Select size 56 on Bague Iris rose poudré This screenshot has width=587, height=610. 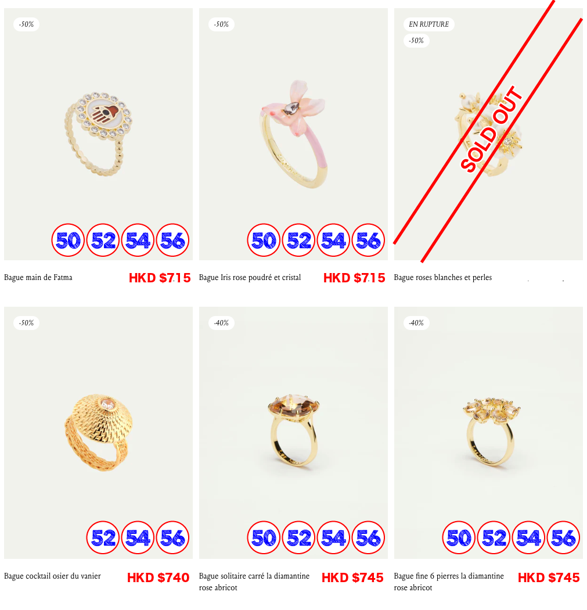368,240
